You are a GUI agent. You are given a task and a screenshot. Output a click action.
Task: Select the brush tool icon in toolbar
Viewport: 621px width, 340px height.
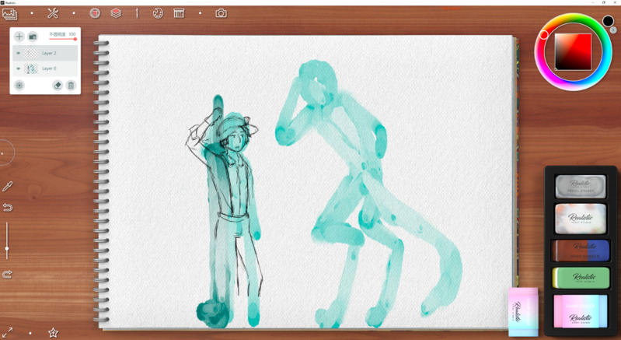click(137, 13)
